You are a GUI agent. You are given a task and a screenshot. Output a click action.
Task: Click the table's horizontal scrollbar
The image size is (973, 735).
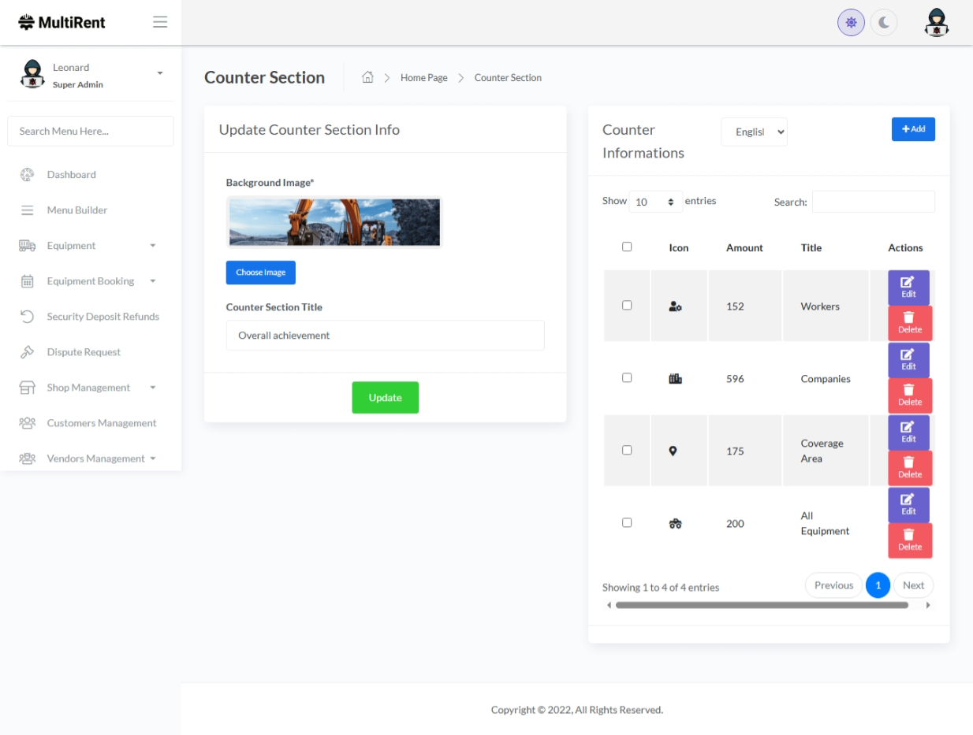(x=761, y=605)
